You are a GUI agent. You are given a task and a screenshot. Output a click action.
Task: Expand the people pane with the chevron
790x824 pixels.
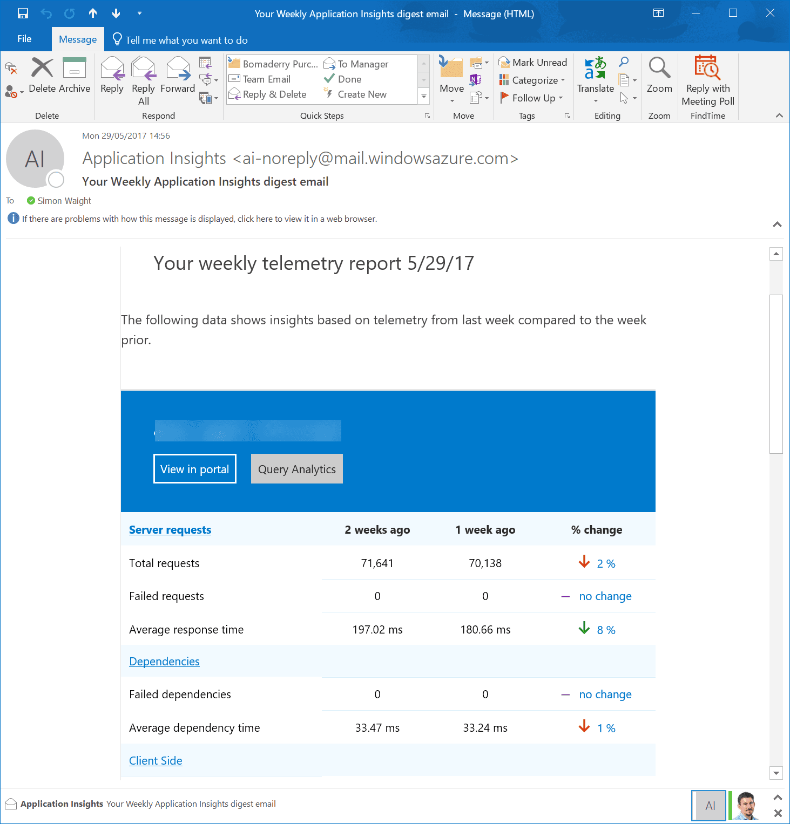pyautogui.click(x=778, y=797)
